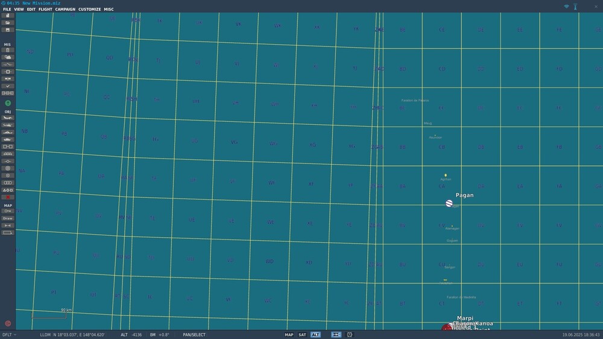603x339 pixels.
Task: Open an existing mission file
Action: [8, 23]
